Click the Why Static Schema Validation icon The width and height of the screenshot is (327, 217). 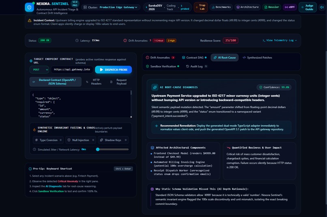pyautogui.click(x=152, y=189)
